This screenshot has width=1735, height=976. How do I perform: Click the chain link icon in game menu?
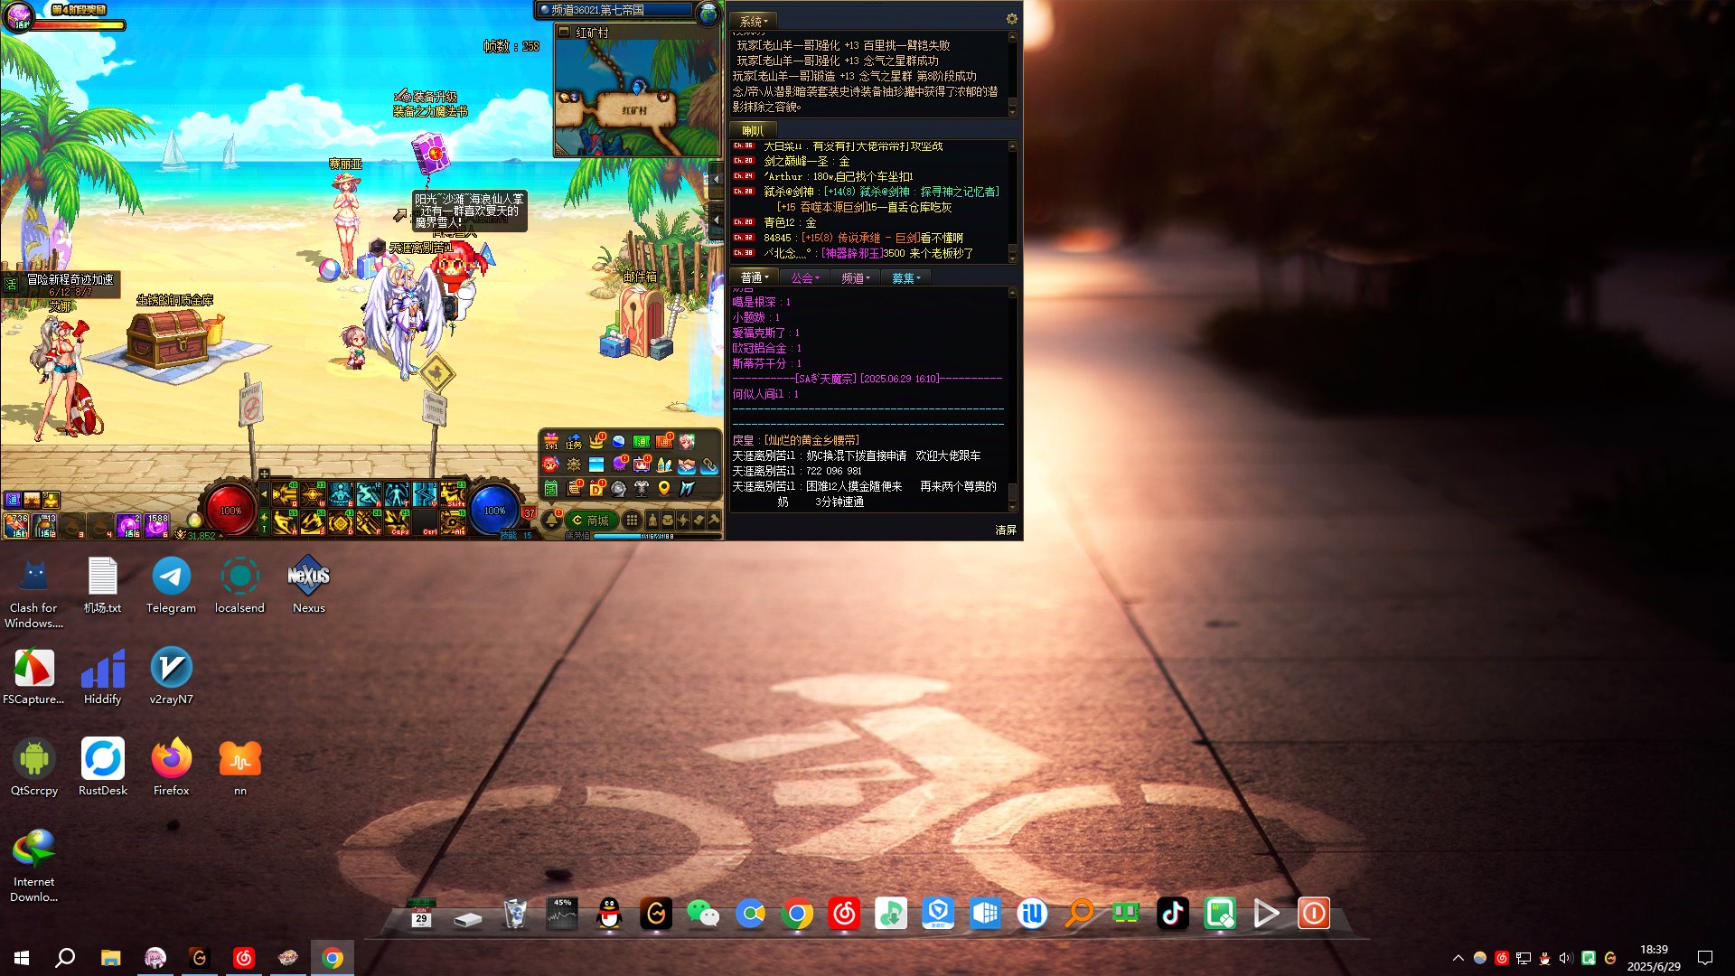(709, 466)
